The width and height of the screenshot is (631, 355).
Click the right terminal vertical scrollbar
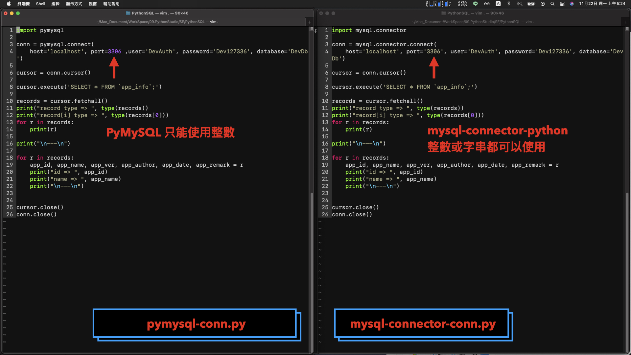[627, 273]
